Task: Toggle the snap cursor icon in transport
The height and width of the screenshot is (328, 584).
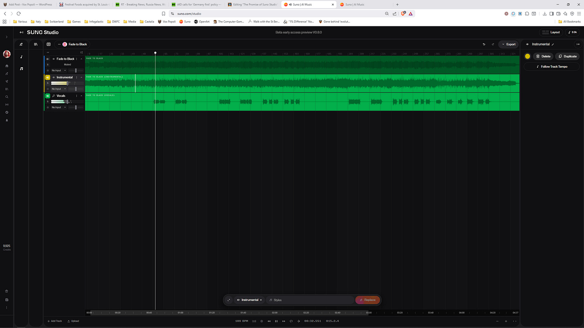Action: click(298, 321)
